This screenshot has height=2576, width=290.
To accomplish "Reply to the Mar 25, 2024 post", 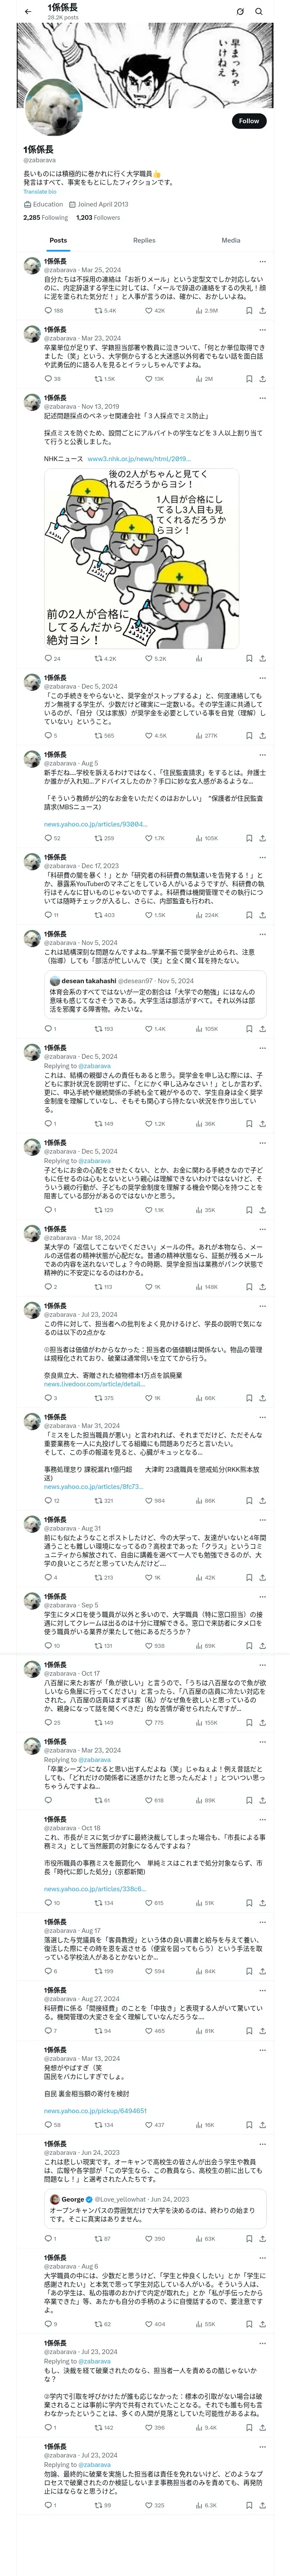I will click(x=48, y=310).
